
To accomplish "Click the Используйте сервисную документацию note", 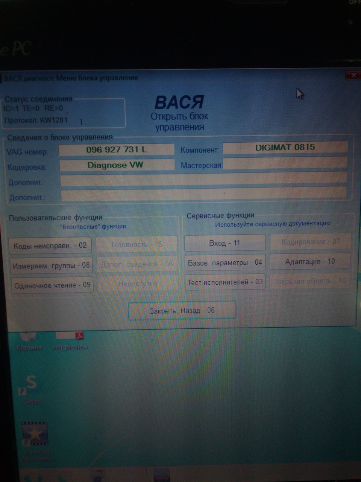I will (273, 224).
